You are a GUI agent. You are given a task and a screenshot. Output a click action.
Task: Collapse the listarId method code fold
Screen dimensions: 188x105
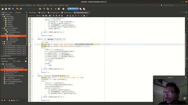click(32, 76)
